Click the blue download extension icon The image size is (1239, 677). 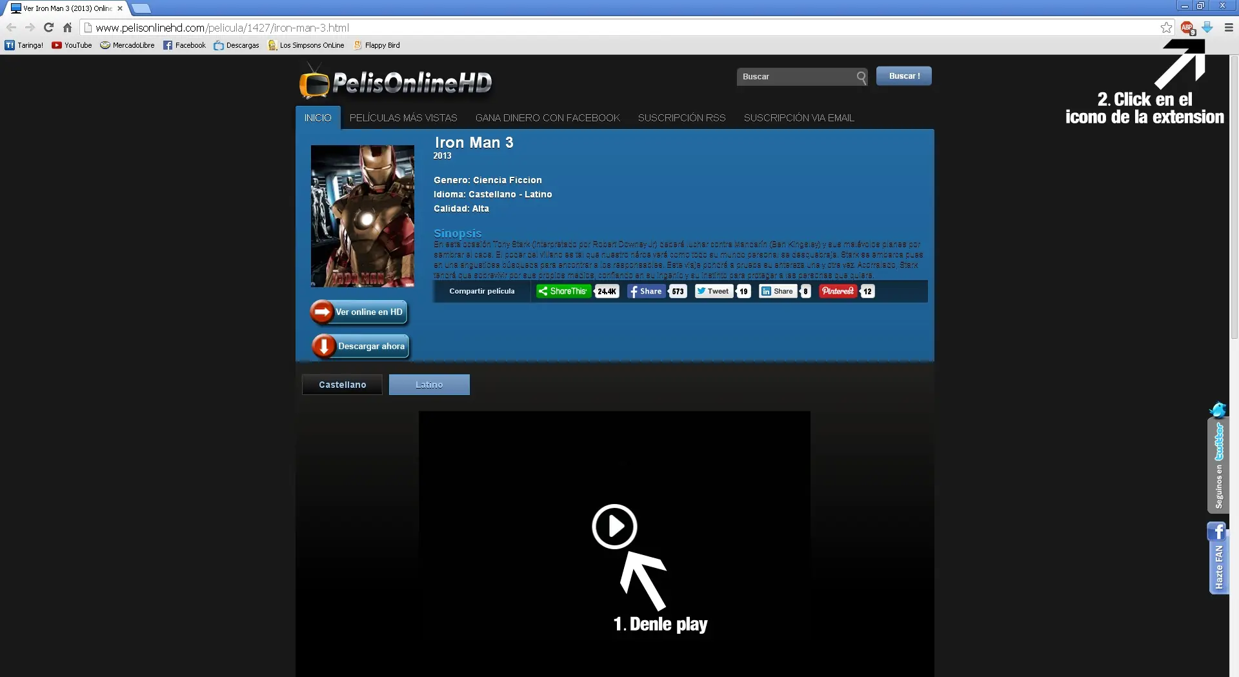[1207, 28]
